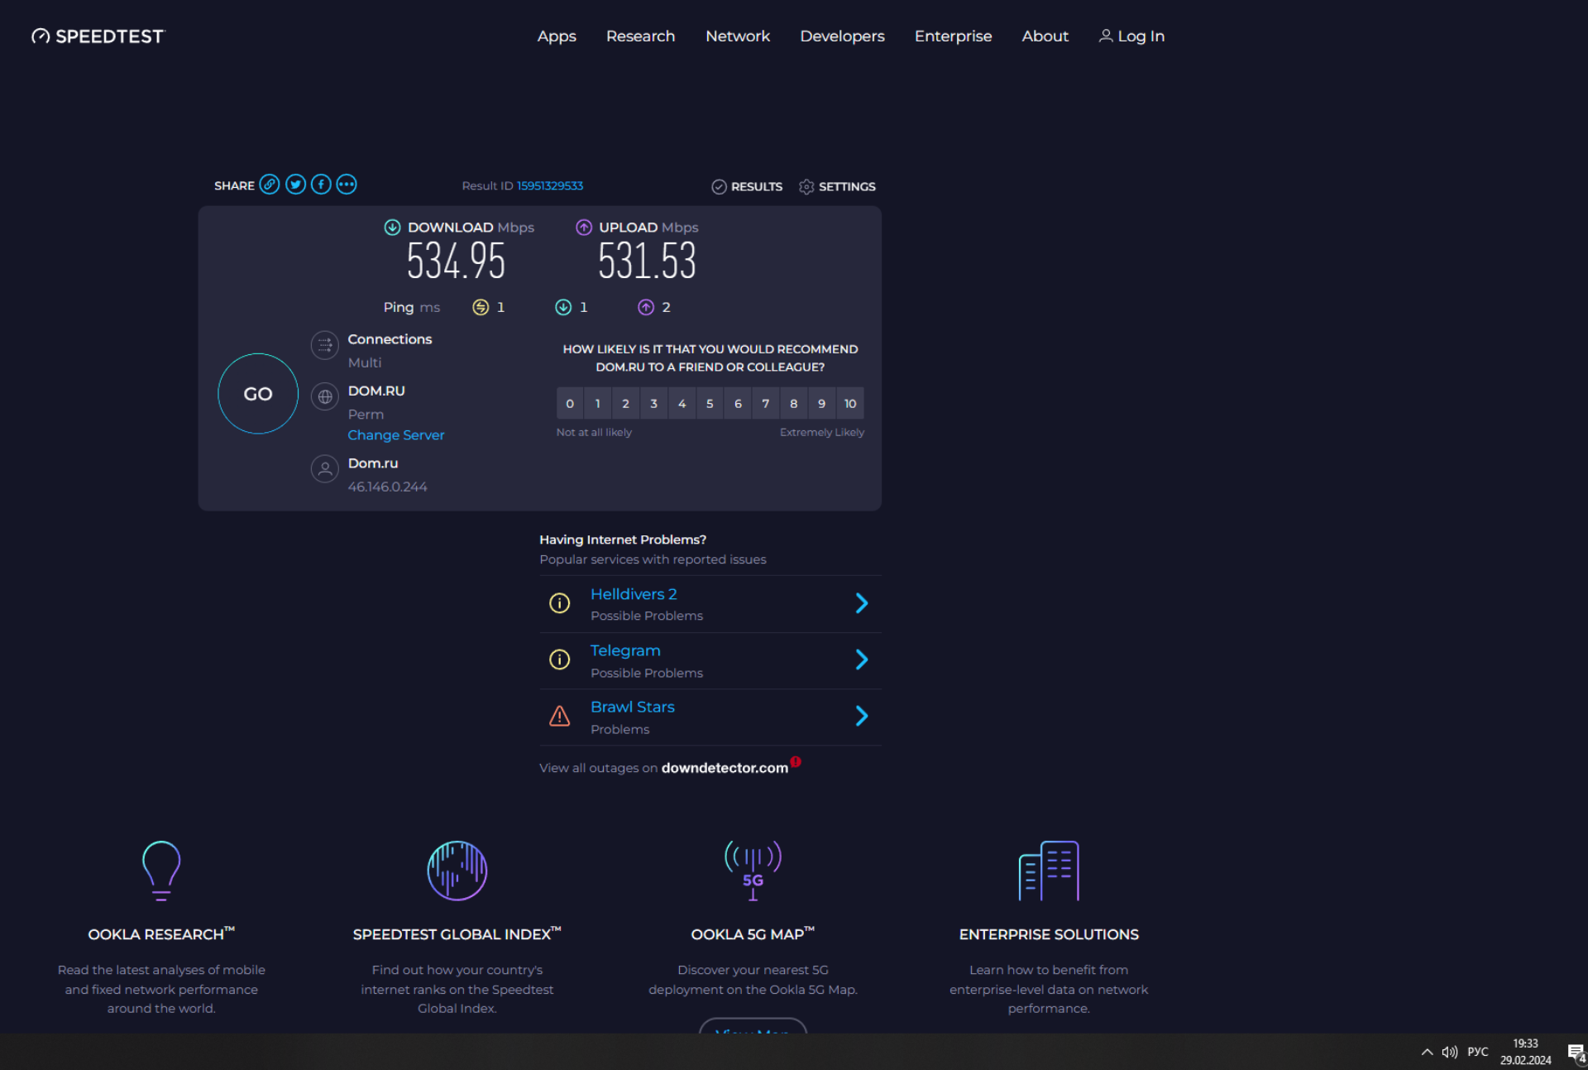Viewport: 1588px width, 1070px height.
Task: Switch the РУС input language
Action: [x=1478, y=1052]
